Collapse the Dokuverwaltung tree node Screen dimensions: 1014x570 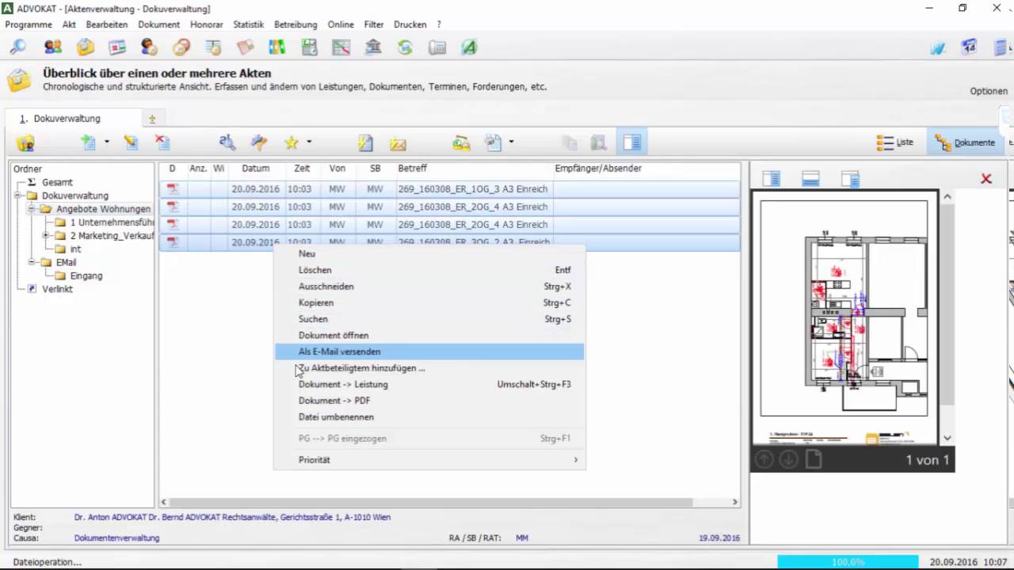click(x=17, y=196)
